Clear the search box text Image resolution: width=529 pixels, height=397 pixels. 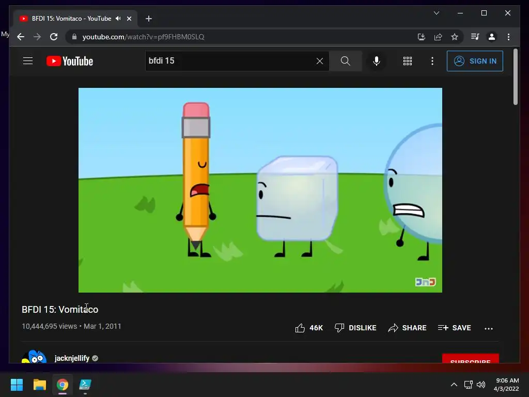tap(319, 61)
